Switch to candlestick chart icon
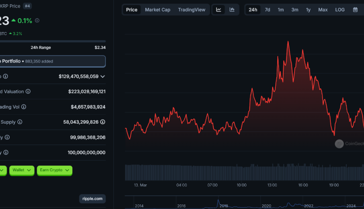Image resolution: width=364 pixels, height=209 pixels. coord(232,10)
